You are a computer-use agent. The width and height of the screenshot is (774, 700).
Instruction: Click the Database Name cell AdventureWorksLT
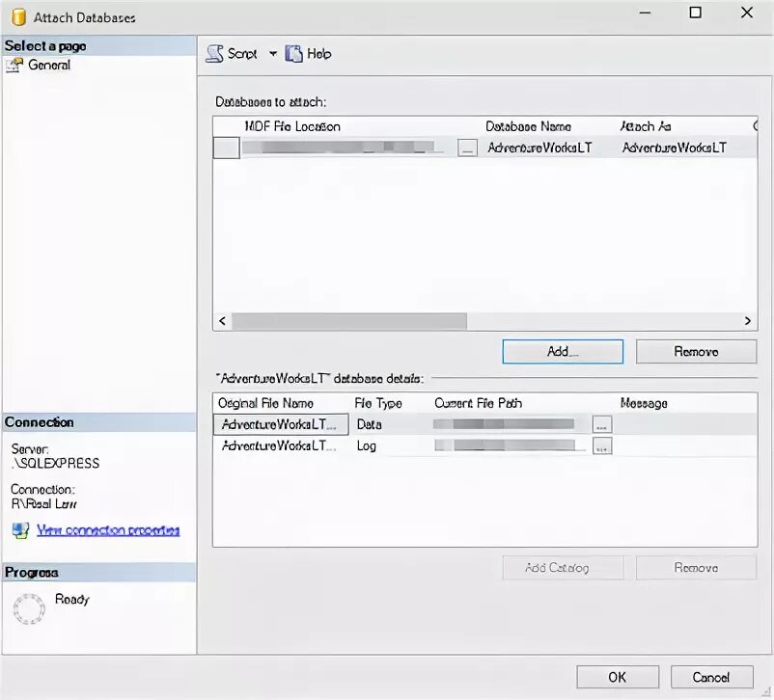(539, 148)
